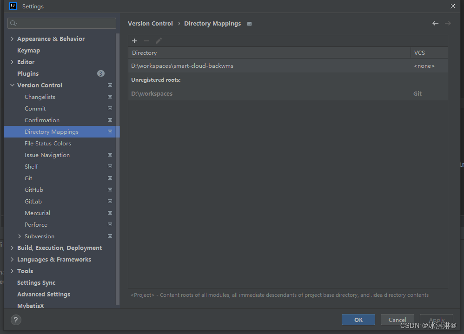
Task: Click the search magnifier icon
Action: pyautogui.click(x=13, y=23)
